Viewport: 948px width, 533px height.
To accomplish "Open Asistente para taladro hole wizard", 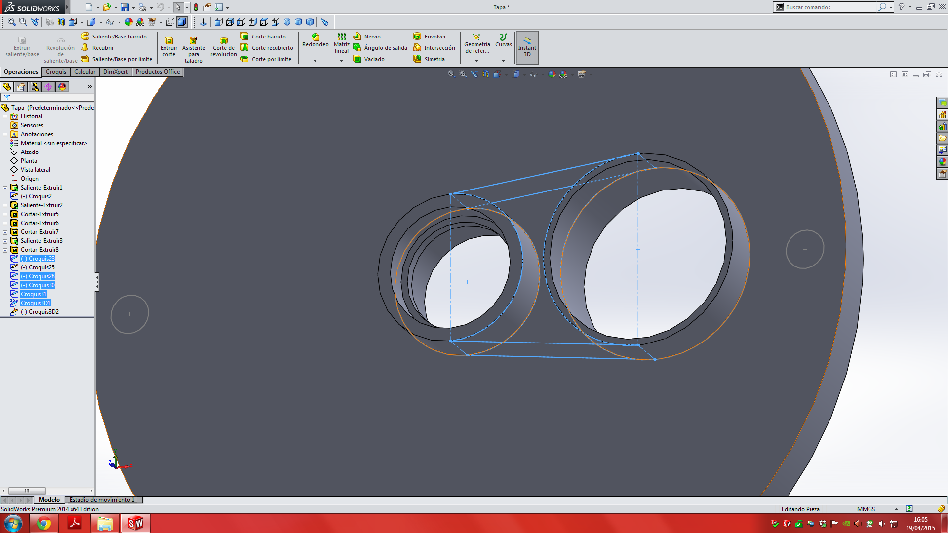I will tap(194, 50).
